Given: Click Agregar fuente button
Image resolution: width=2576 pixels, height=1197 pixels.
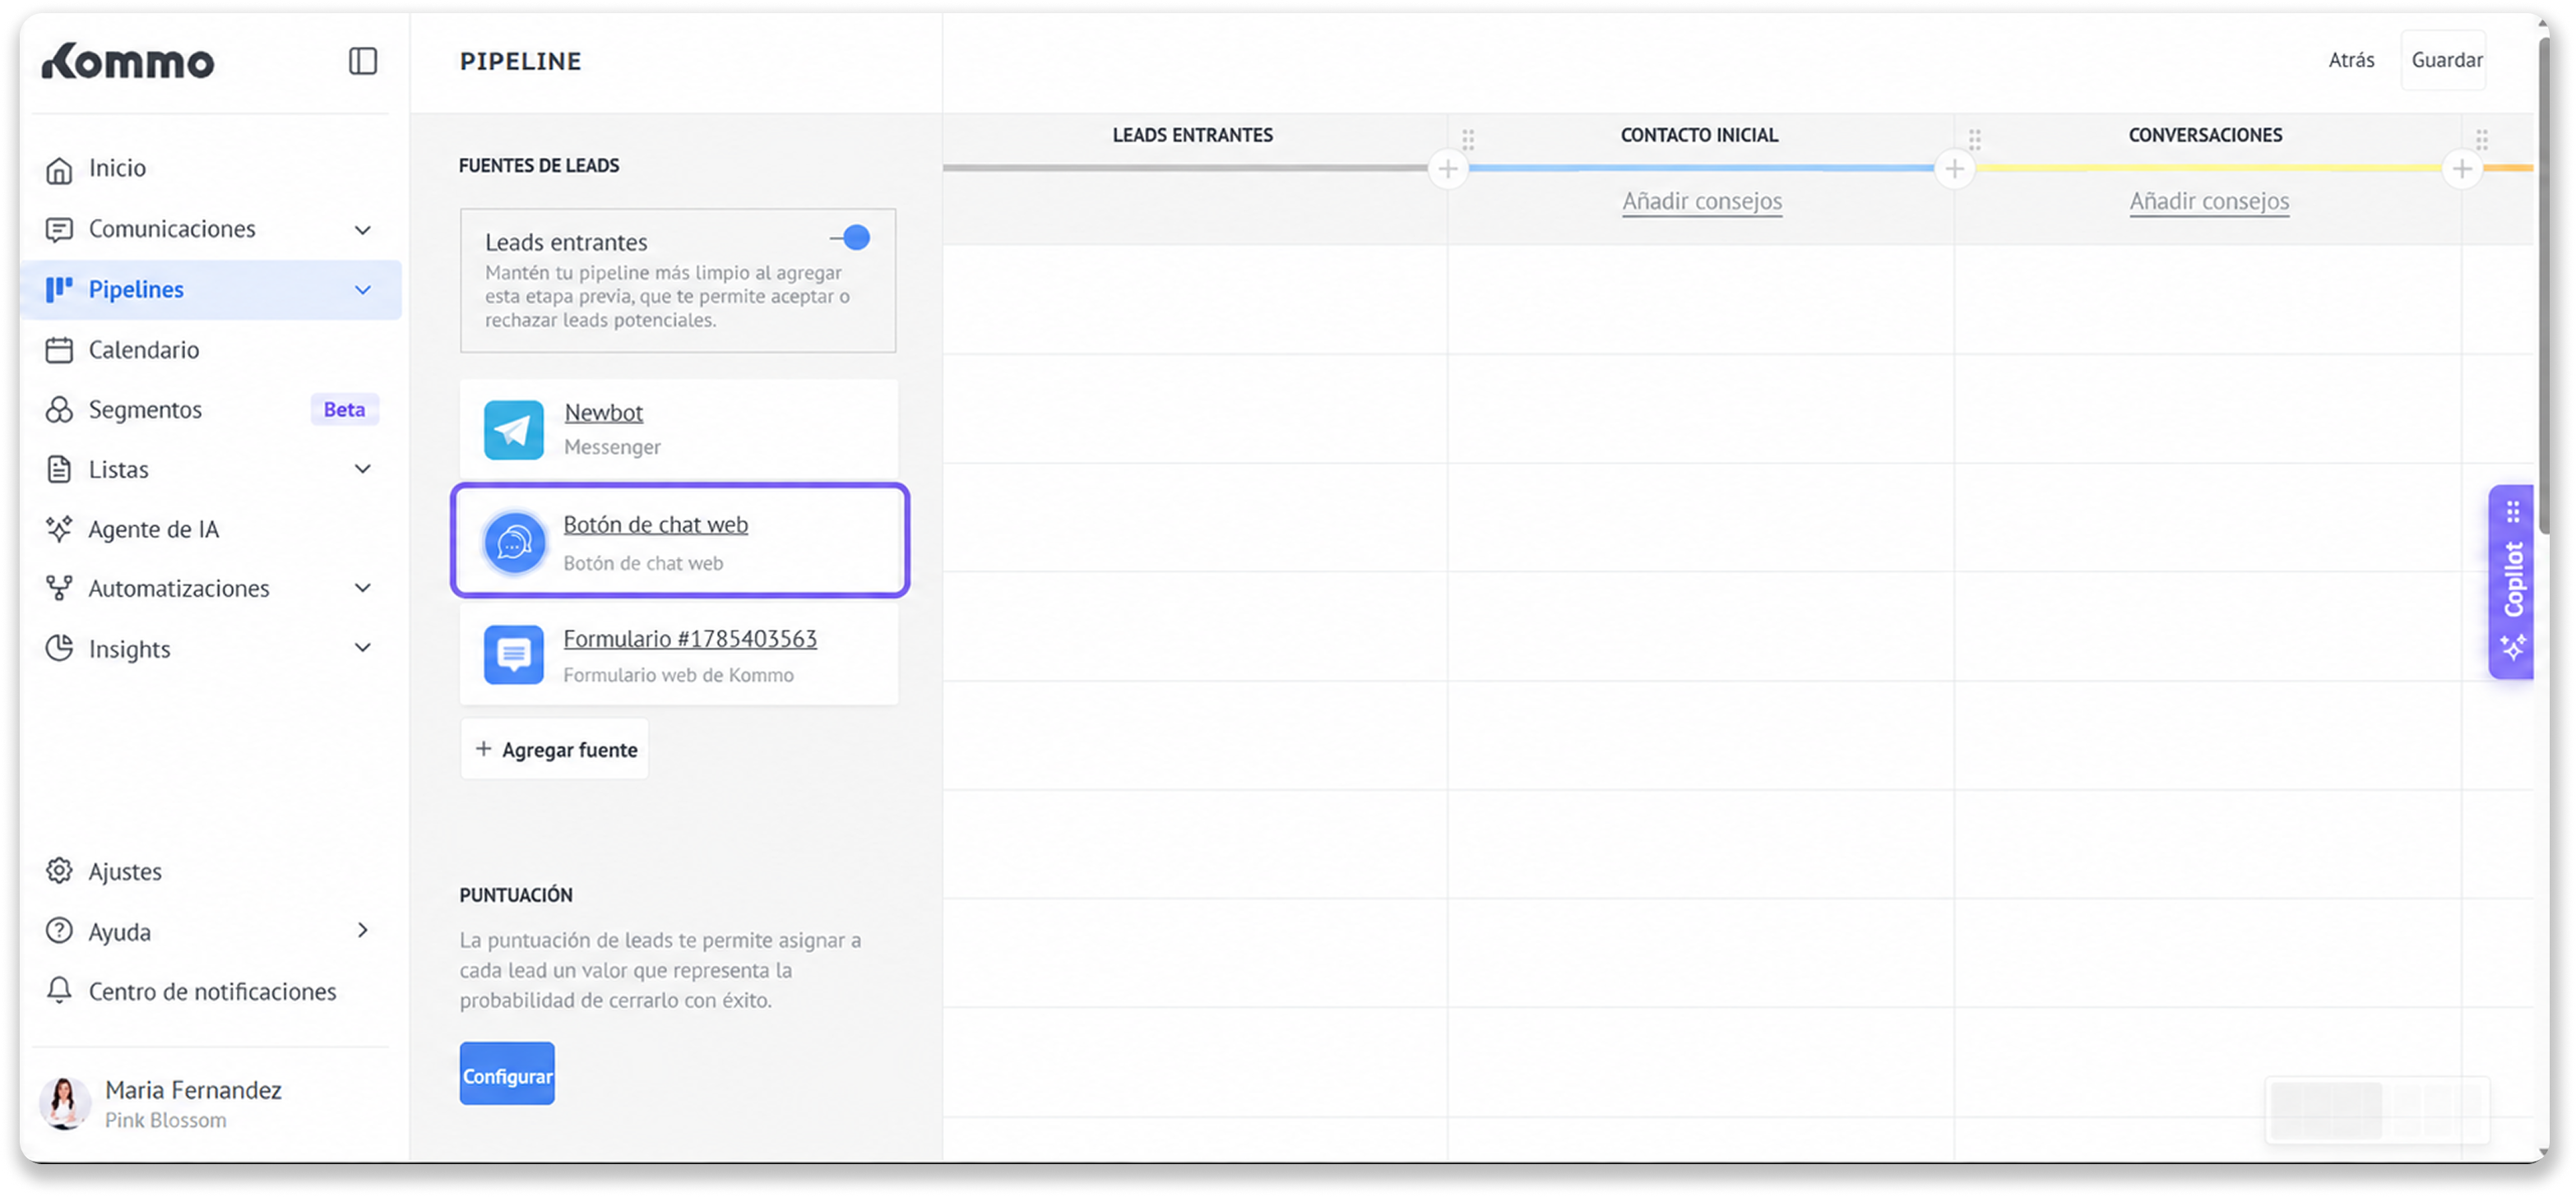Looking at the screenshot, I should [555, 750].
